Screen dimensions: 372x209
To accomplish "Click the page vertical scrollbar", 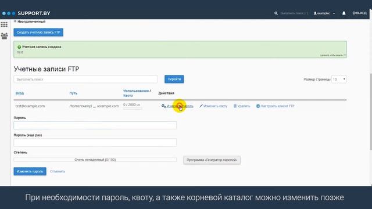I will click(371, 111).
